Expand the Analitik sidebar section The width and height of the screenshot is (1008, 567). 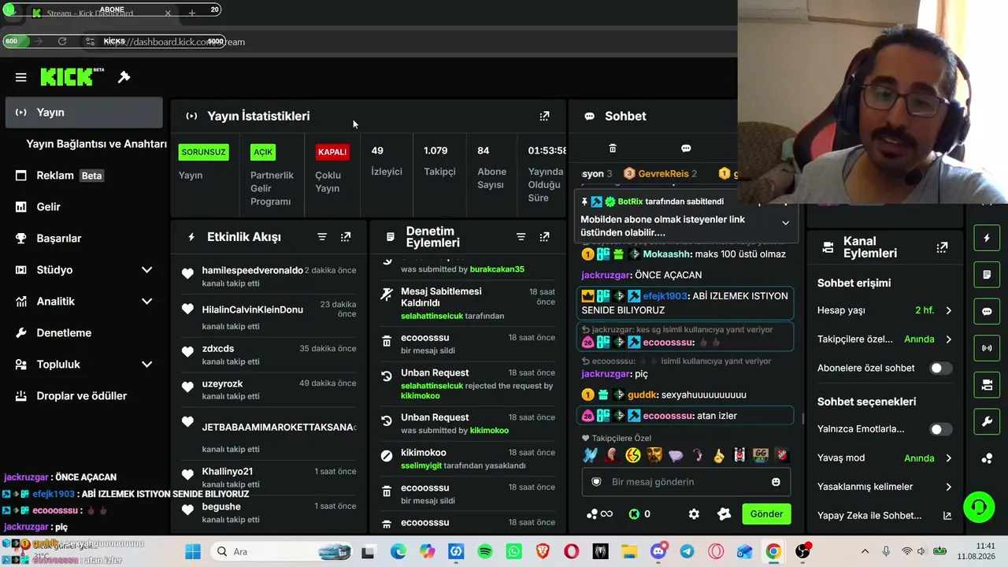[146, 302]
